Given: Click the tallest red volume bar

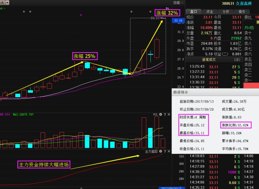Looking at the screenshot, I should pyautogui.click(x=157, y=132).
